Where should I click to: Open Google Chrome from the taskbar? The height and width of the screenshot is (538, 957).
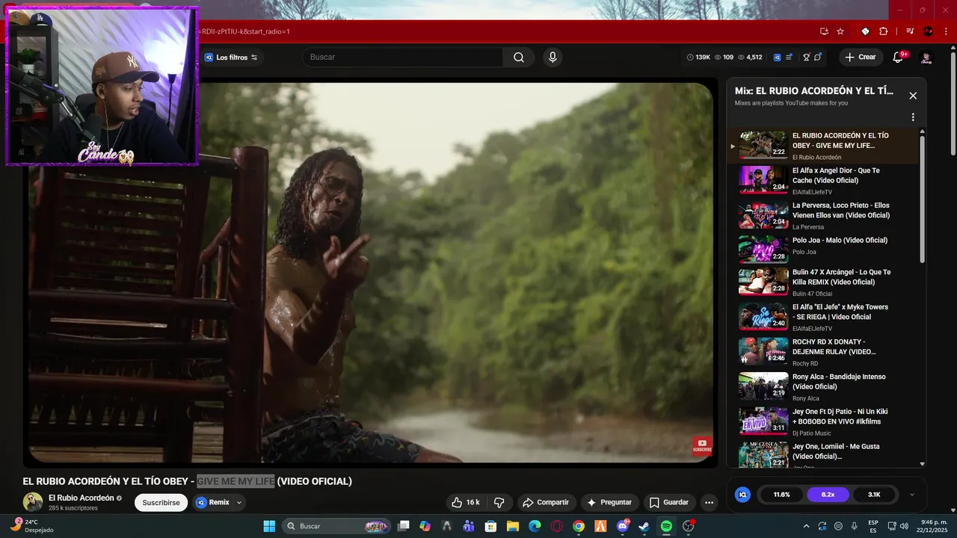579,526
